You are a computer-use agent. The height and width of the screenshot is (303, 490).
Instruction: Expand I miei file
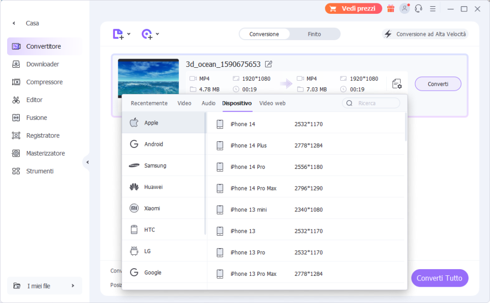click(x=45, y=285)
